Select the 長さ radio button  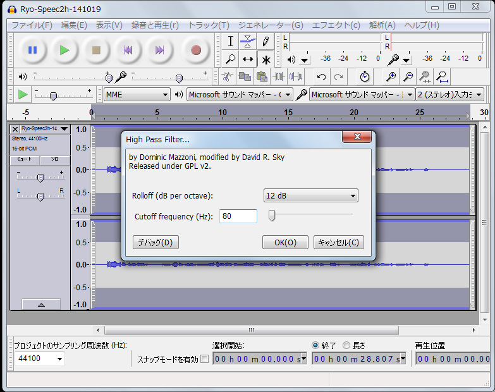click(346, 345)
